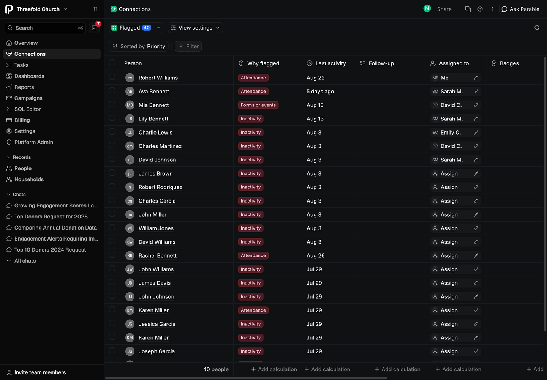
Task: Select all rows with header checkbox
Action: (x=112, y=63)
